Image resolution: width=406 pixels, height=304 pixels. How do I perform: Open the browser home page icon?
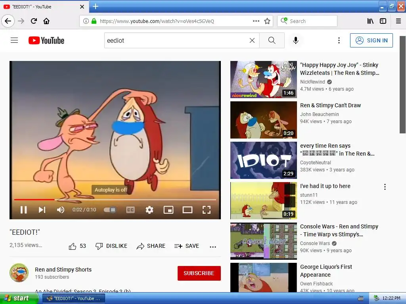point(46,21)
